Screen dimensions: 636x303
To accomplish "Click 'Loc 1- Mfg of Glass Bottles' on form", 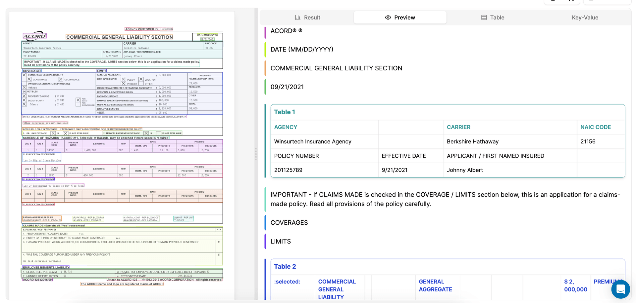I will click(42, 161).
